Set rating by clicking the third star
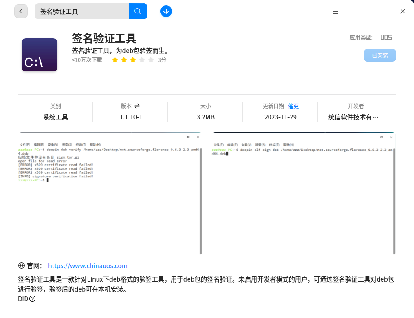Viewport: 414px width, 318px height. coord(133,59)
